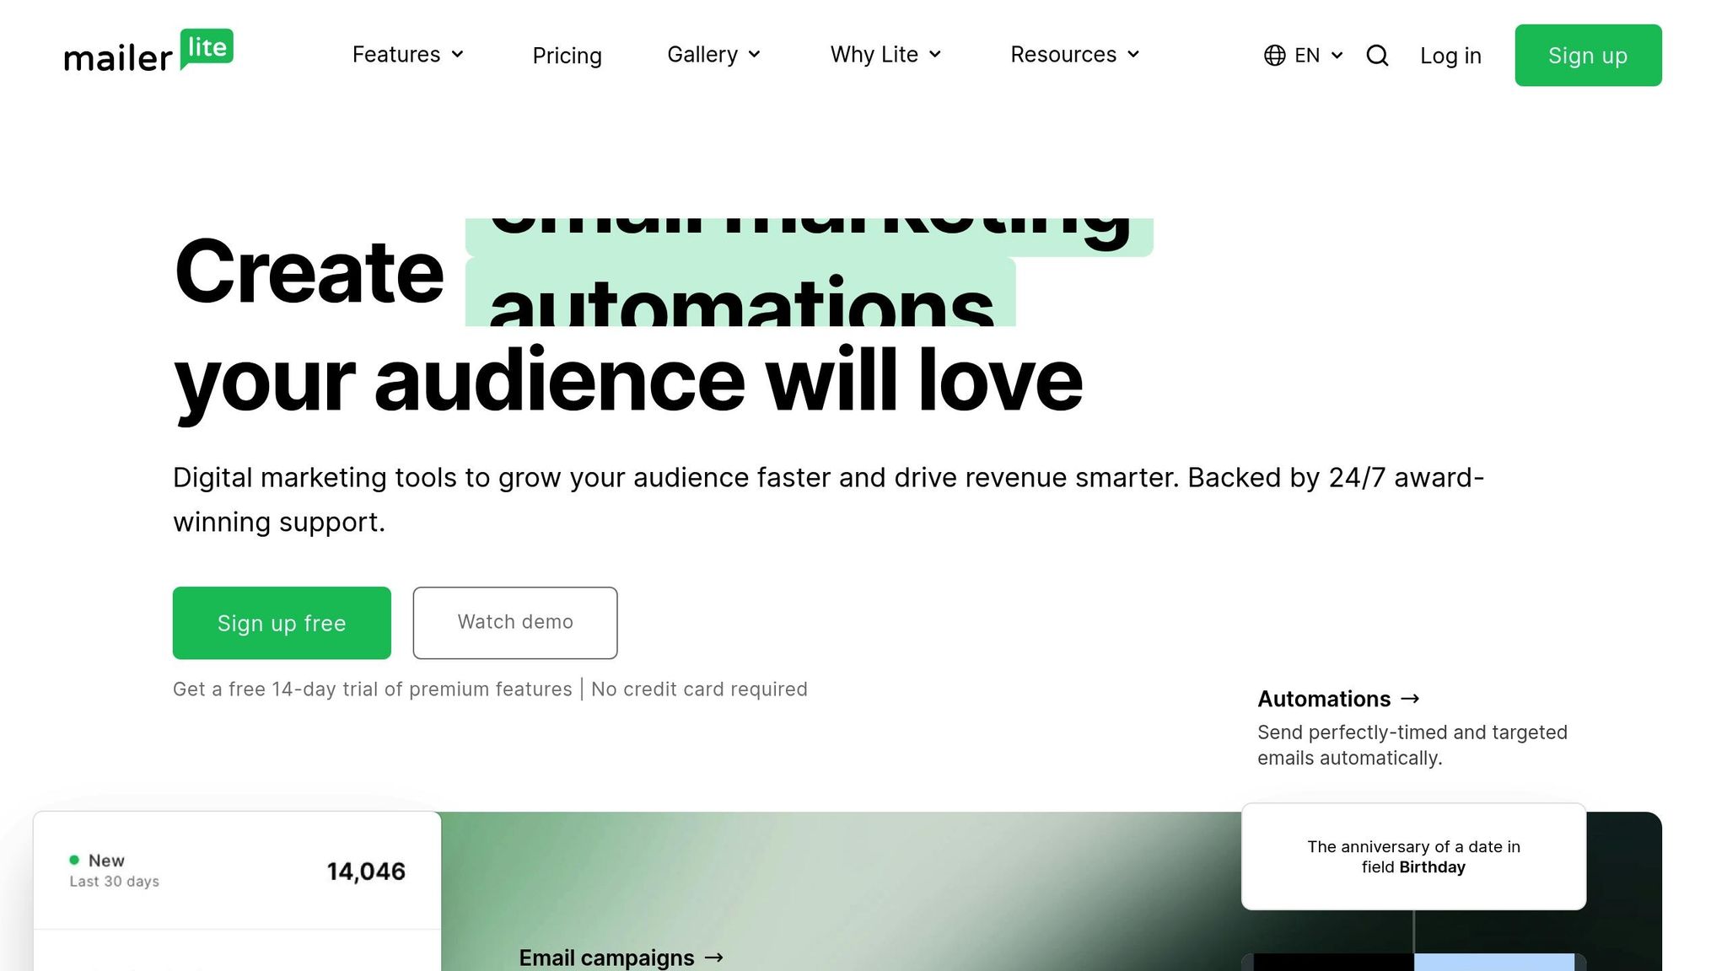Click 'No credit card required' text
Screen dimensions: 1727x971
click(699, 689)
